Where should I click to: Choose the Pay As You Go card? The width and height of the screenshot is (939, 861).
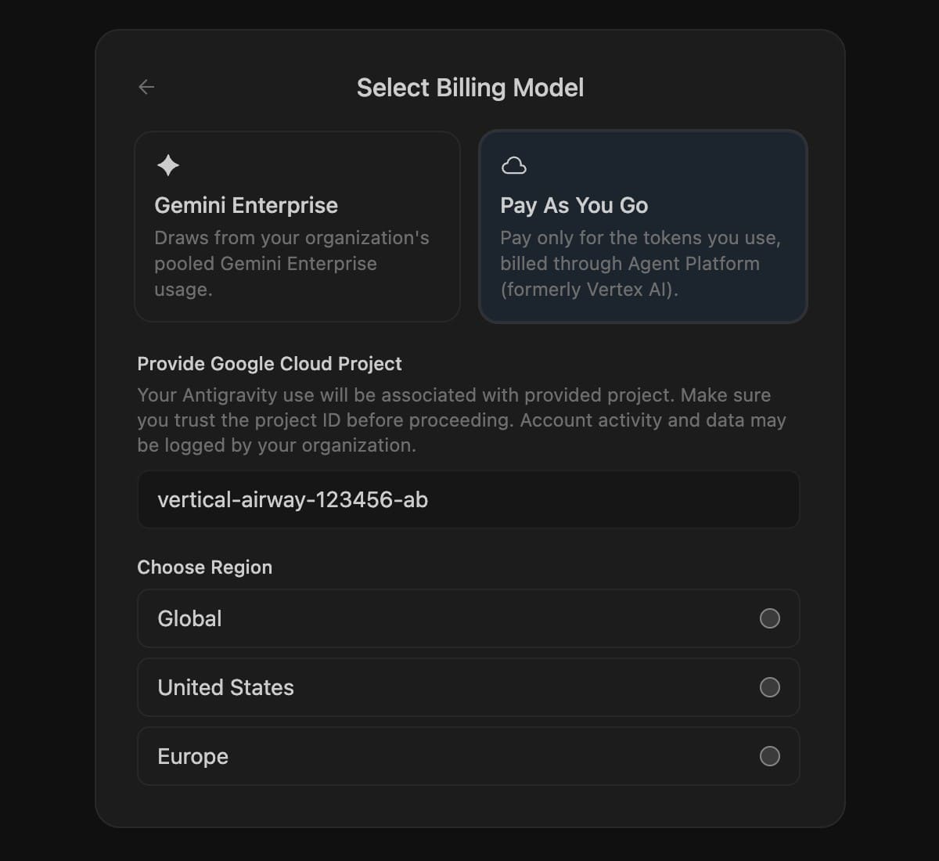point(642,226)
